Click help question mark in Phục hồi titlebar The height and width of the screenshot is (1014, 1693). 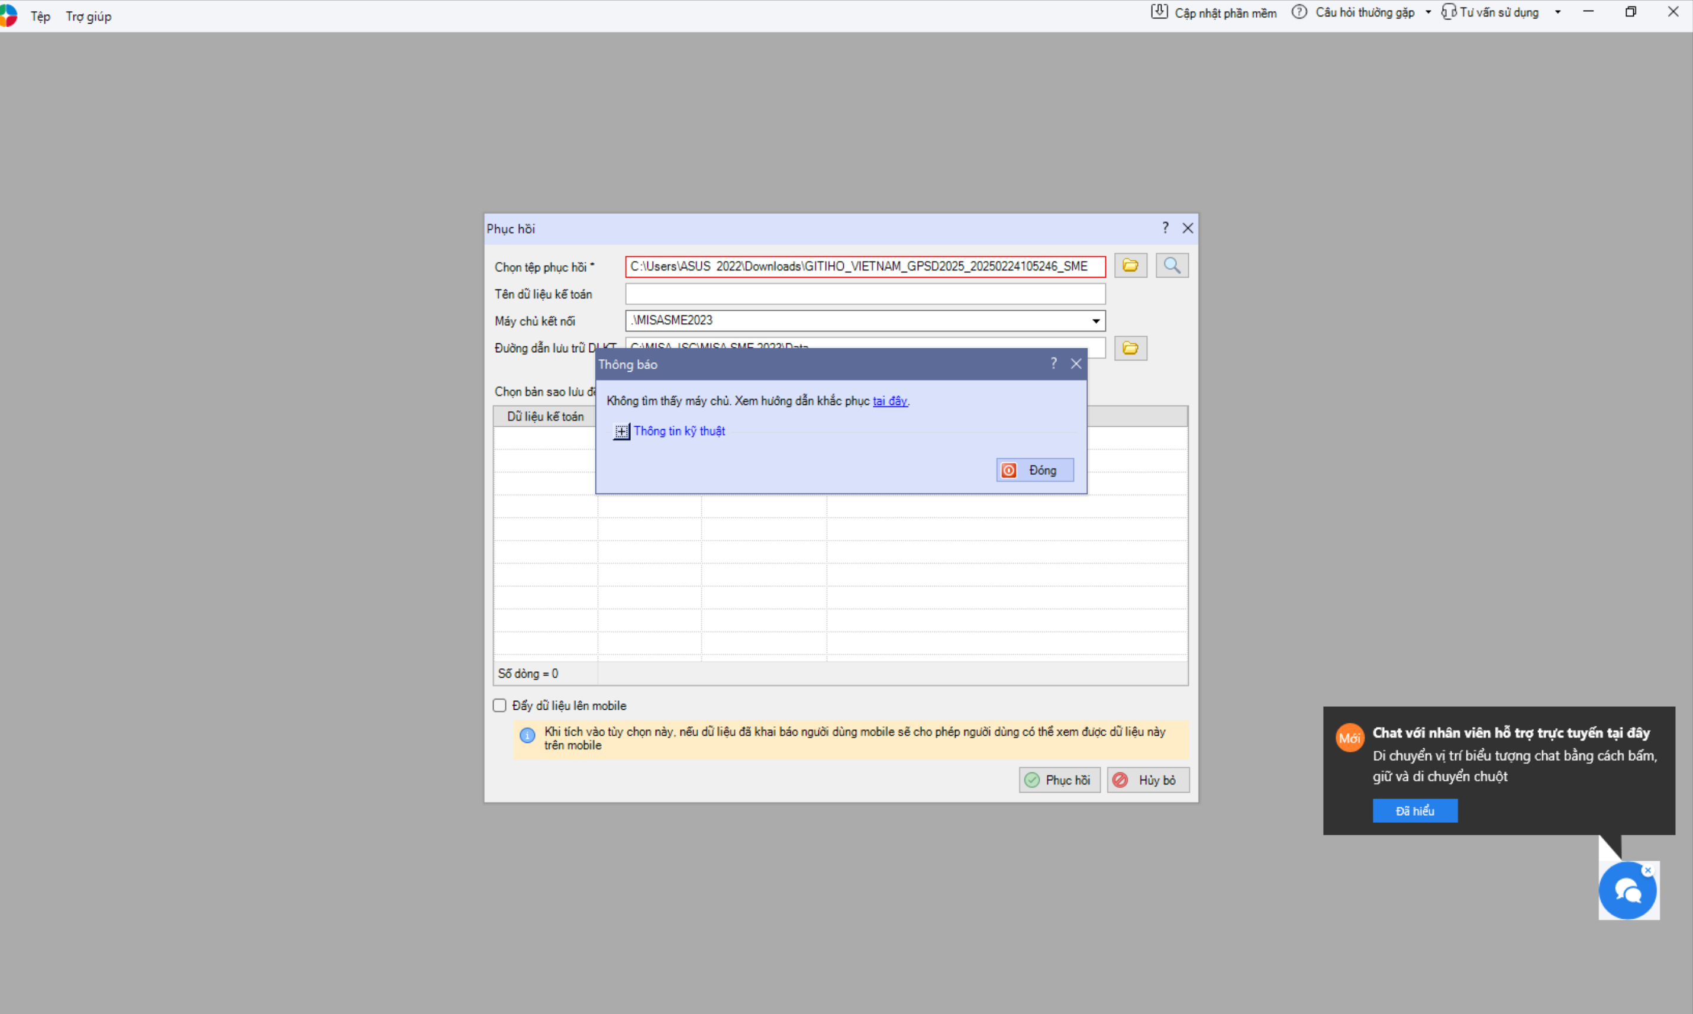pyautogui.click(x=1165, y=227)
